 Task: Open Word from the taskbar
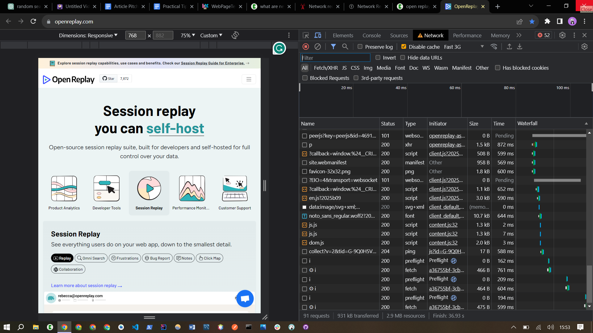pos(192,327)
